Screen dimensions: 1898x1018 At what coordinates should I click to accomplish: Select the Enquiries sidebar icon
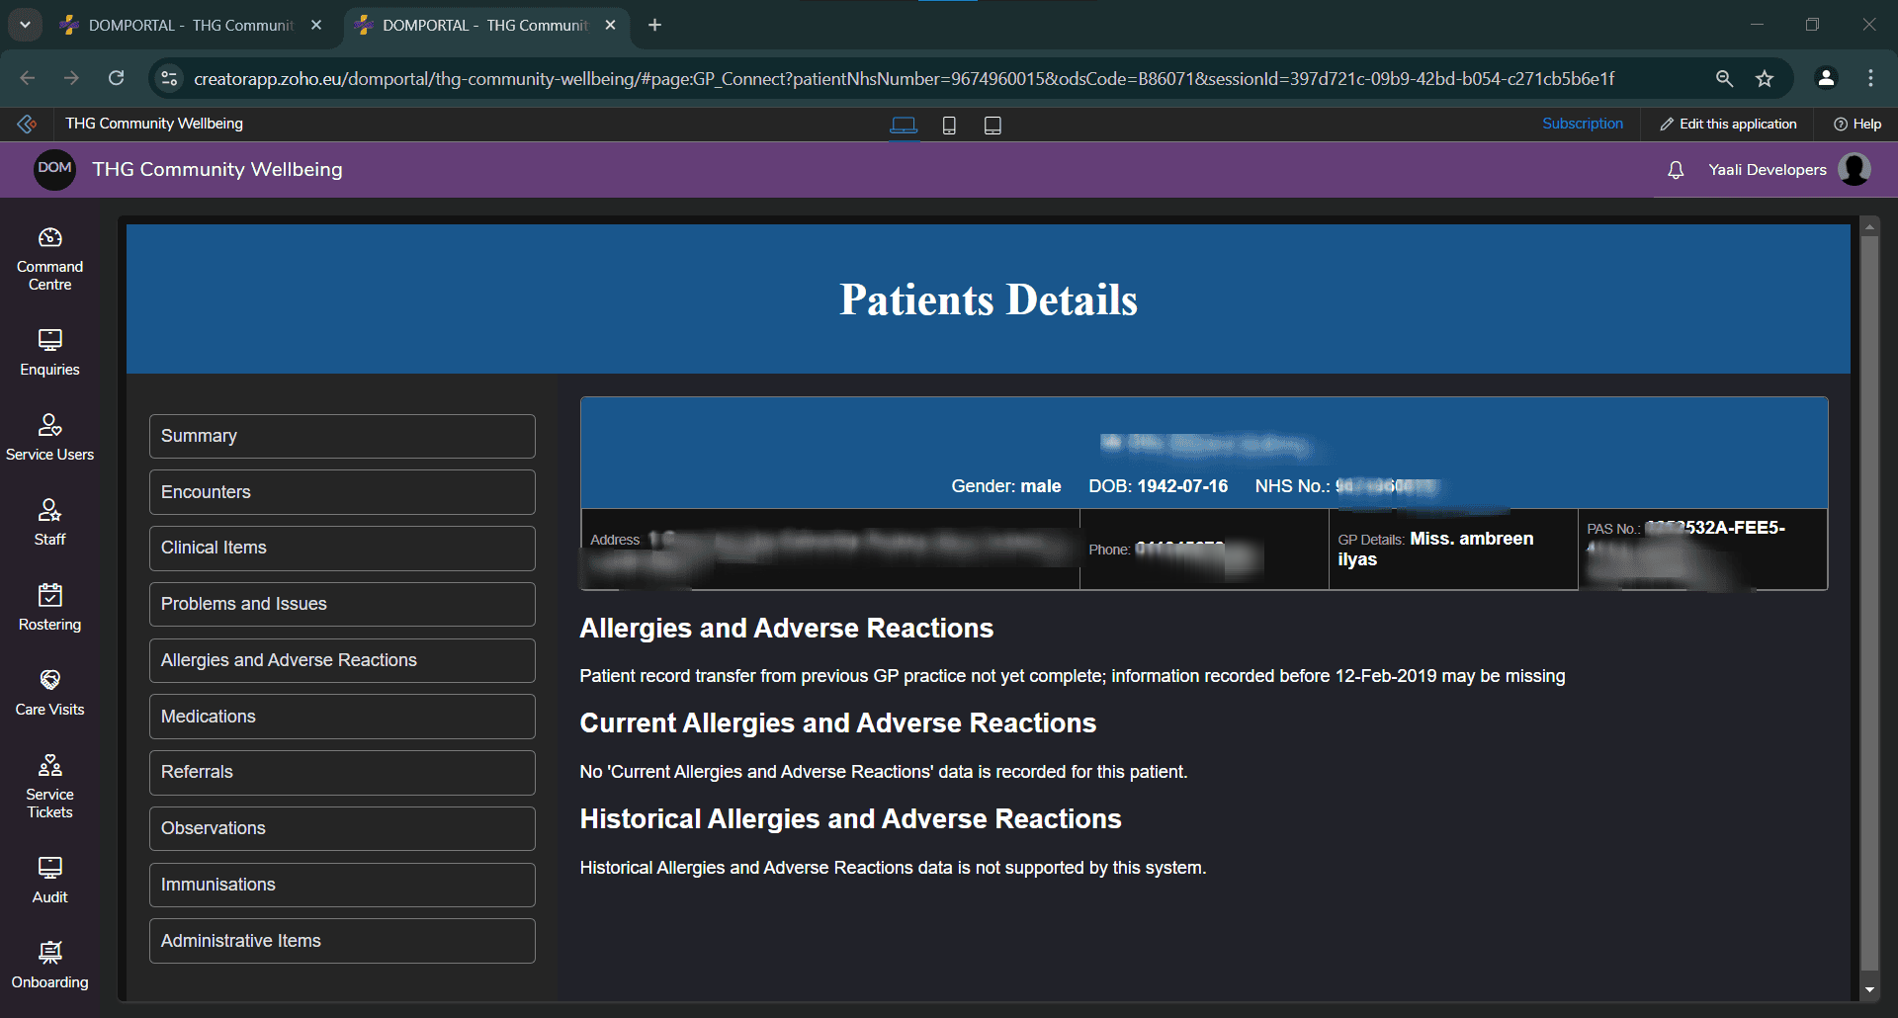click(x=49, y=351)
